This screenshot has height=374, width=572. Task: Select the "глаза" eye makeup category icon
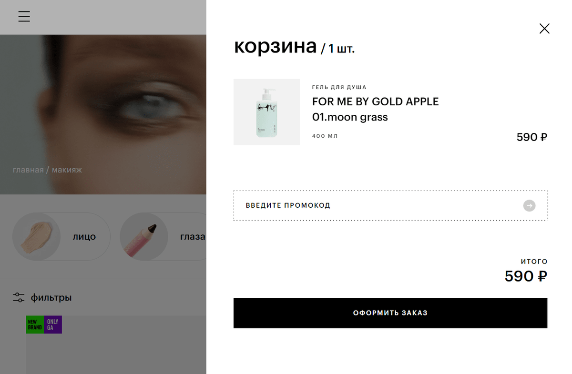pos(143,236)
